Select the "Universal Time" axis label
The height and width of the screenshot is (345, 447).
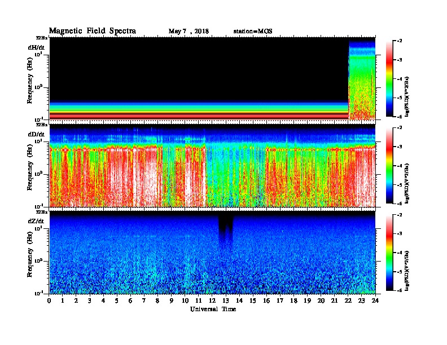[x=213, y=309]
